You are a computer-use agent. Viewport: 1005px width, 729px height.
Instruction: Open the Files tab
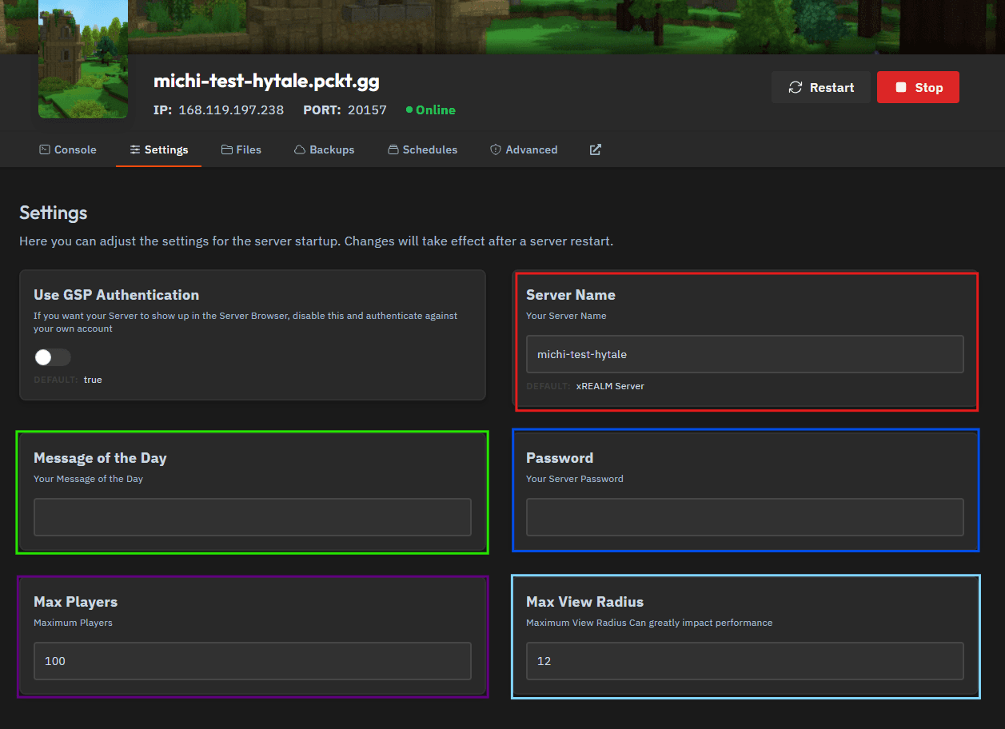(241, 149)
